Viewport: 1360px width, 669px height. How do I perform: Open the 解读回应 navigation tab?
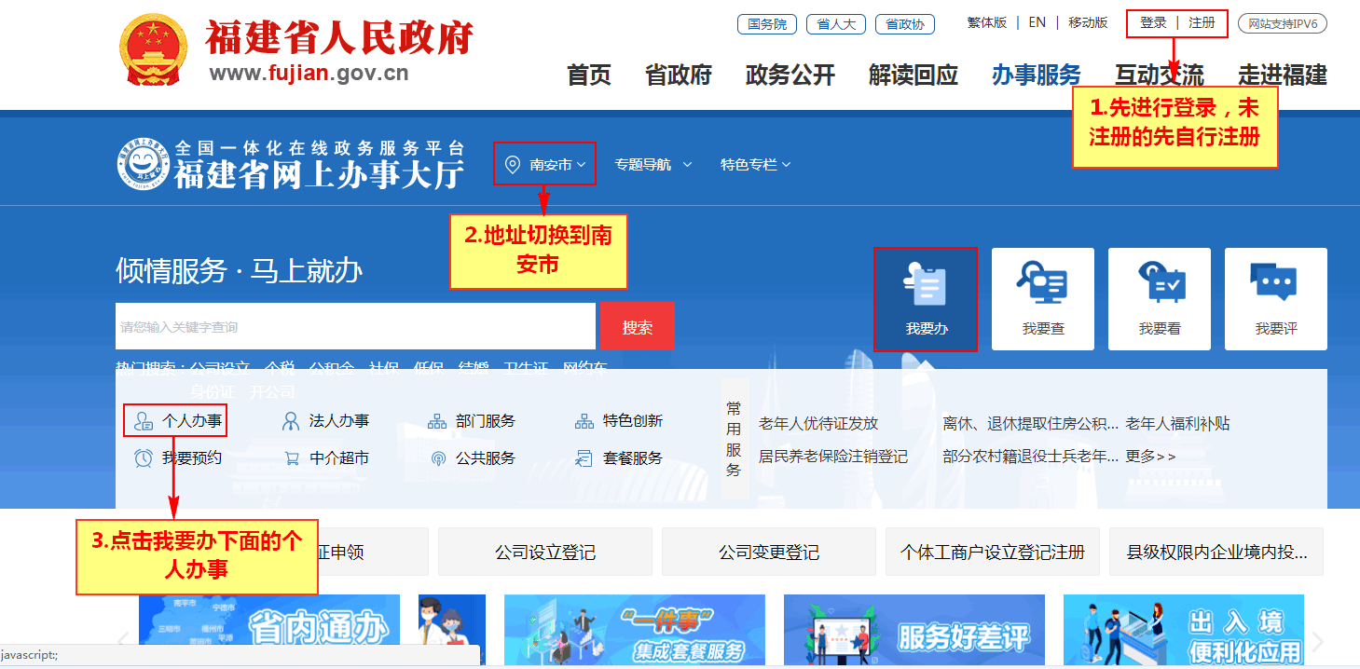coord(914,75)
